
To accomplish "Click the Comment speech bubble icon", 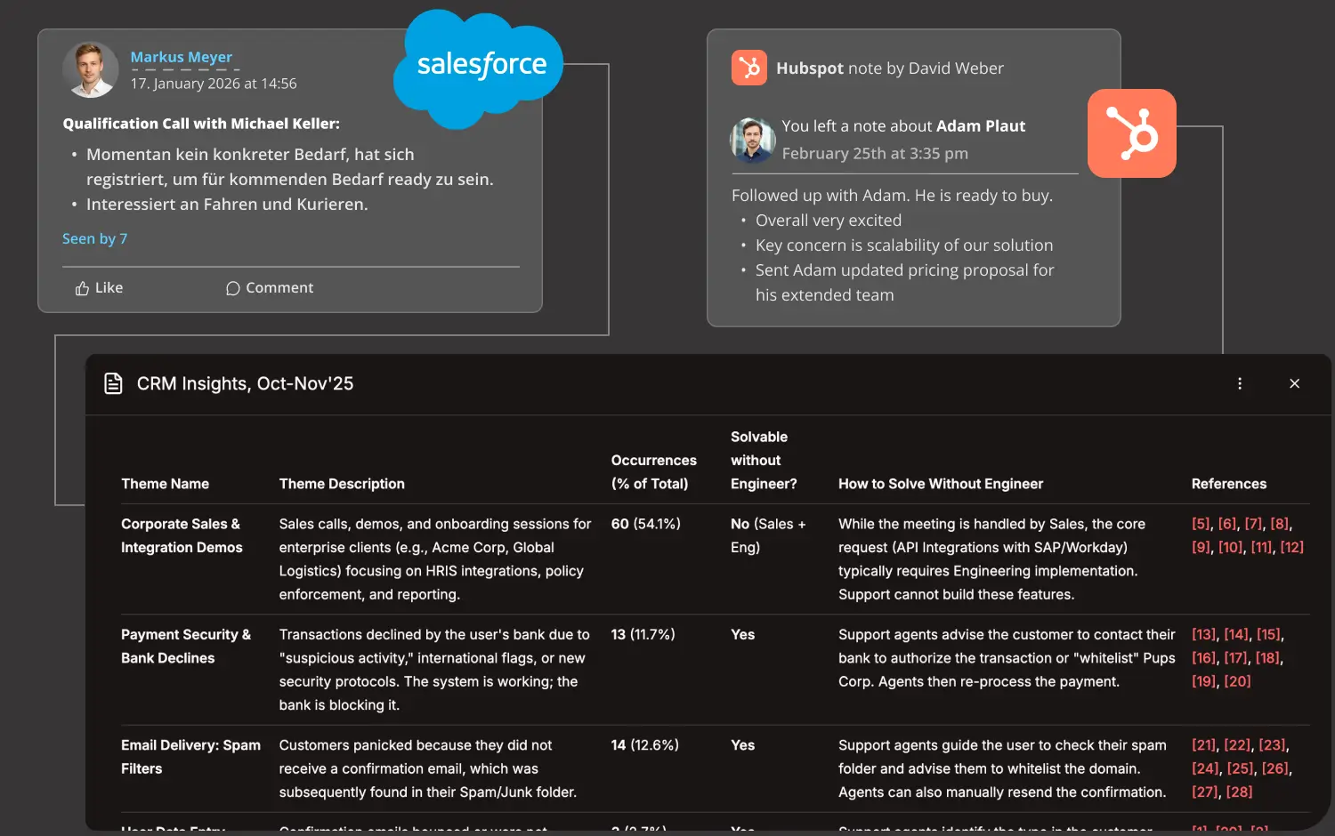I will coord(232,288).
